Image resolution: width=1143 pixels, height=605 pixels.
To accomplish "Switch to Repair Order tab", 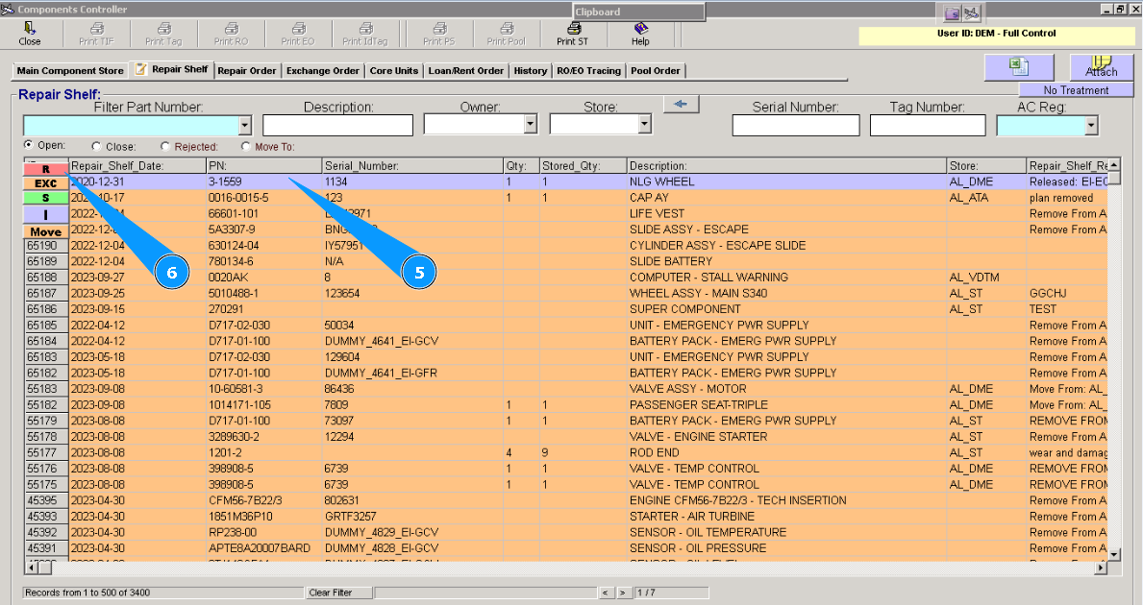I will pyautogui.click(x=247, y=71).
